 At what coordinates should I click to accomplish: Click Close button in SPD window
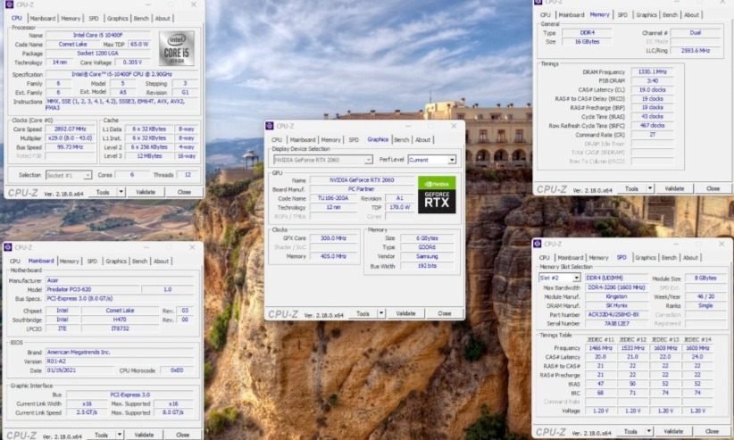point(712,431)
